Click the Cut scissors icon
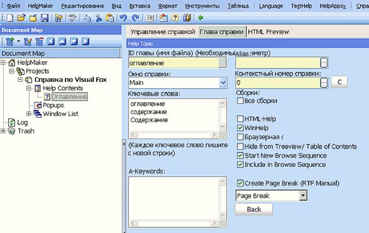The width and height of the screenshot is (369, 233). point(99,18)
